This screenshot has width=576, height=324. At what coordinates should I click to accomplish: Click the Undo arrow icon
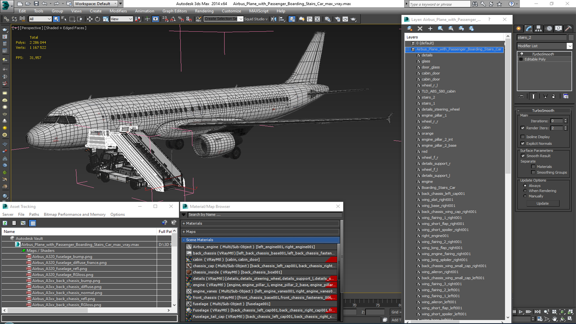pos(44,4)
